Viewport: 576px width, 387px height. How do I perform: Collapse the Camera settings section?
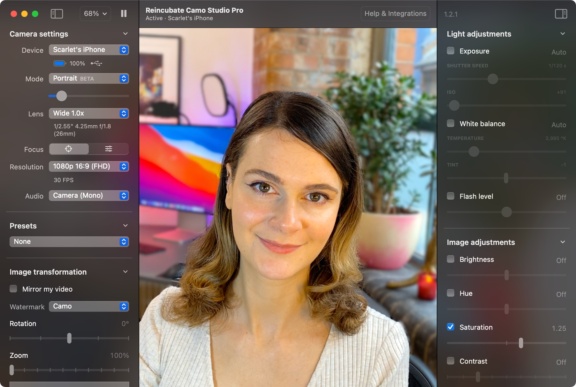pyautogui.click(x=125, y=34)
